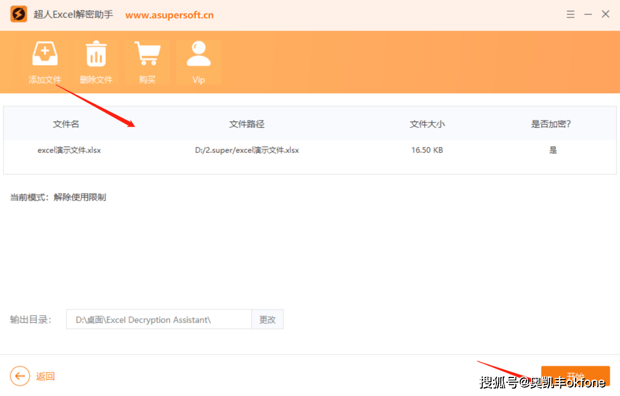
Task: Click the D:/2.super file path cell
Action: coord(247,150)
